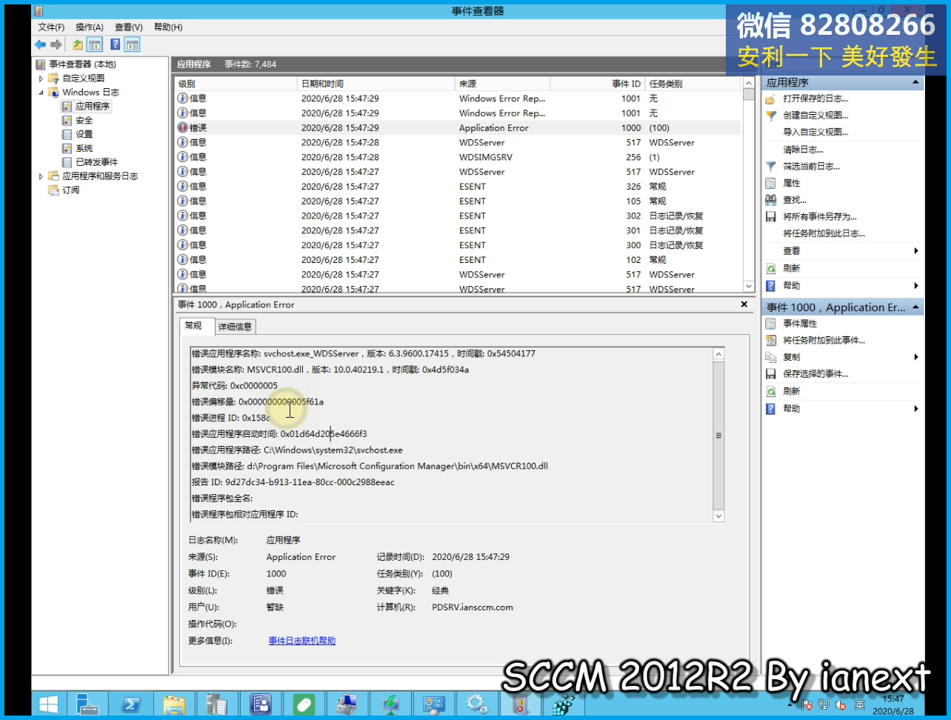Click the 事件属性 action icon
Viewport: 951px width, 720px height.
point(771,324)
